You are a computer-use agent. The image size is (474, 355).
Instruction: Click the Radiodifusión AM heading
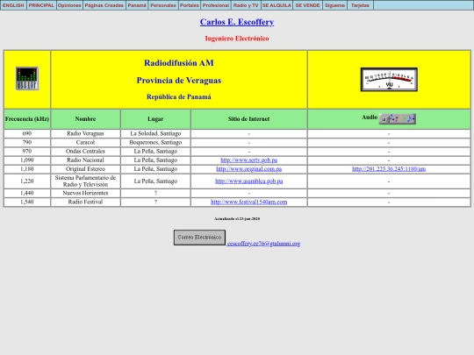tap(179, 63)
